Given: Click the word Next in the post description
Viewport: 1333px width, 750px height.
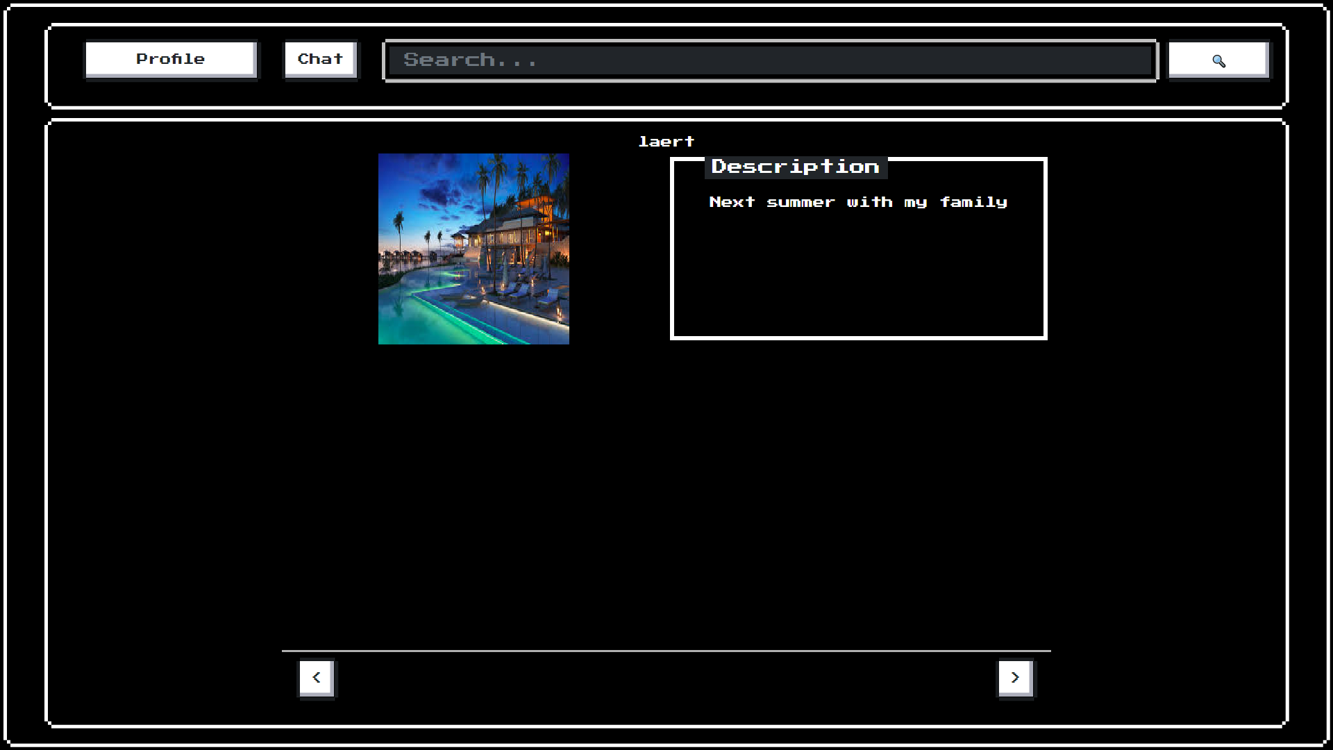Looking at the screenshot, I should pos(732,202).
